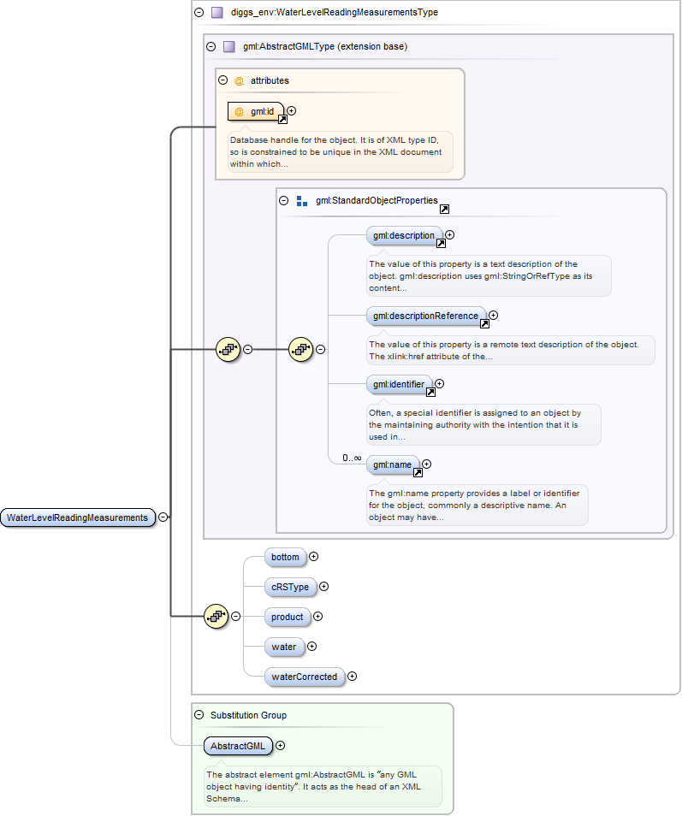Expand the waterCorrected element
This screenshot has height=816, width=682.
(x=352, y=677)
